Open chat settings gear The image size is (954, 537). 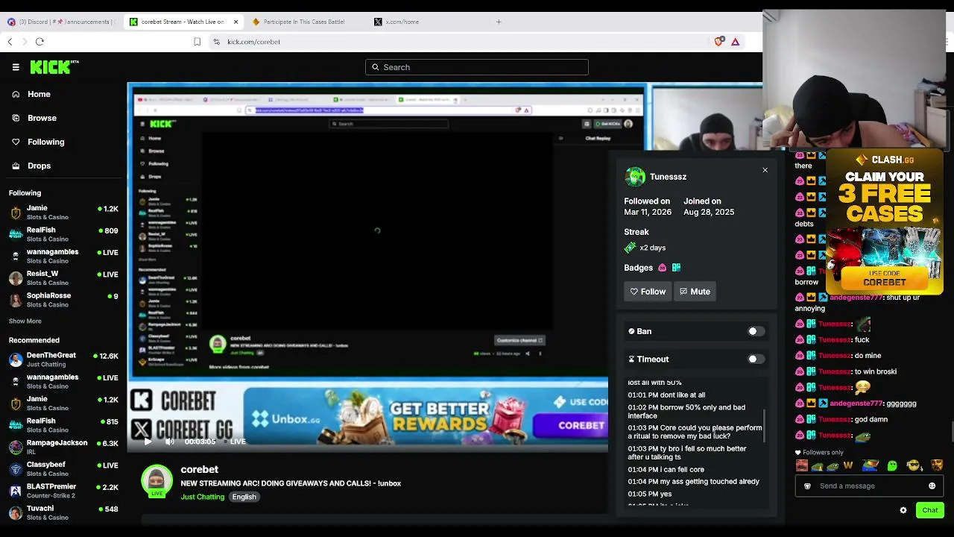pos(903,510)
